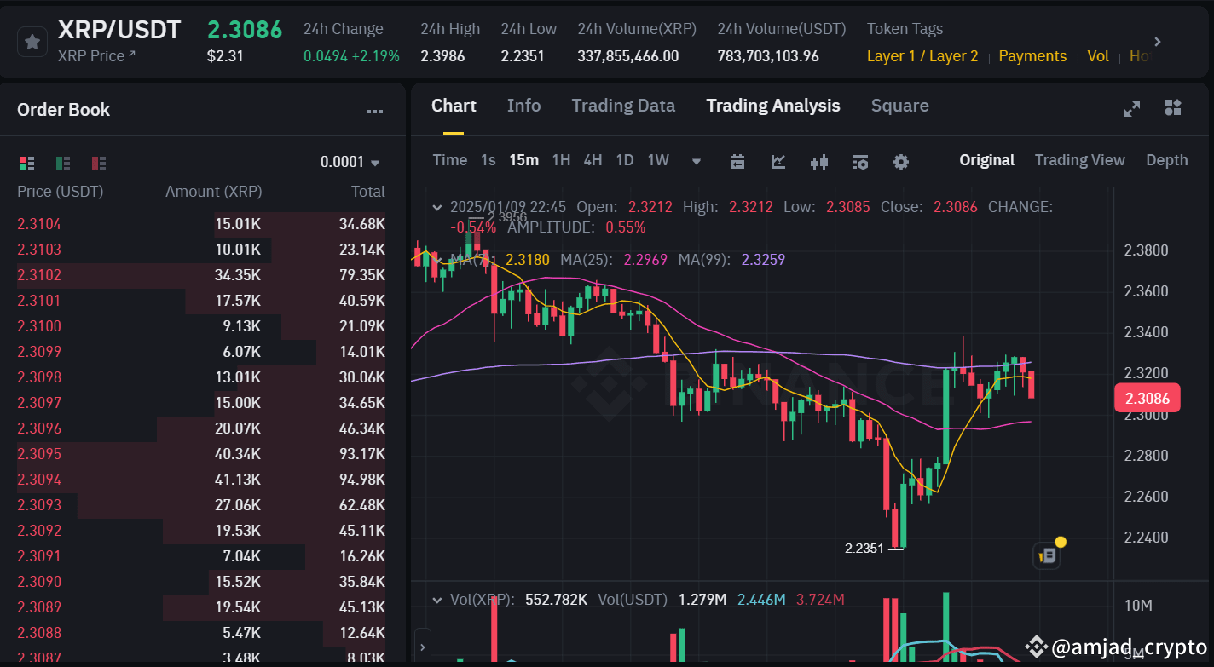The width and height of the screenshot is (1214, 667).
Task: Select the 1H chart interval
Action: click(x=561, y=160)
